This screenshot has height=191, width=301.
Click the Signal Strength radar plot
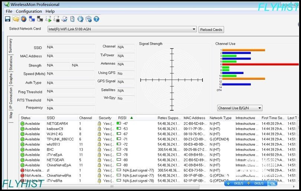point(172,80)
